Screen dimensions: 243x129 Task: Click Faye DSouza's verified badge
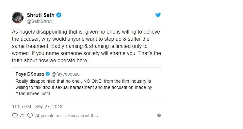point(48,74)
